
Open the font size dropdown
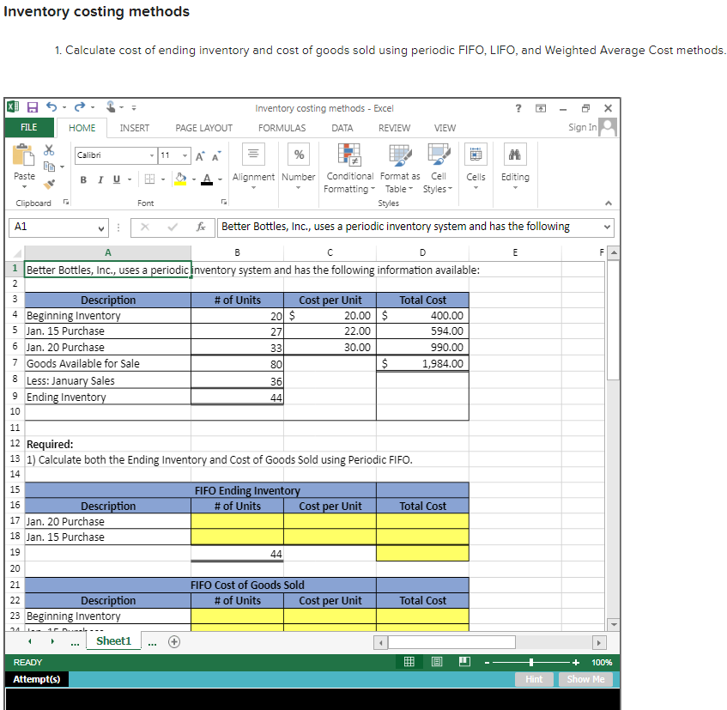pos(185,155)
